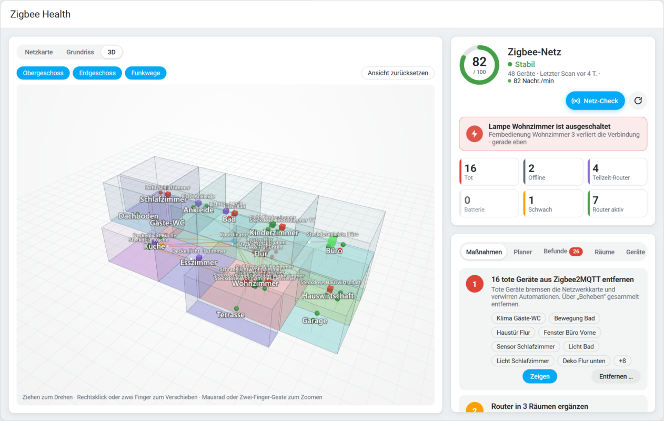Click the green device dot above Terrasse
664x421 pixels.
236,308
